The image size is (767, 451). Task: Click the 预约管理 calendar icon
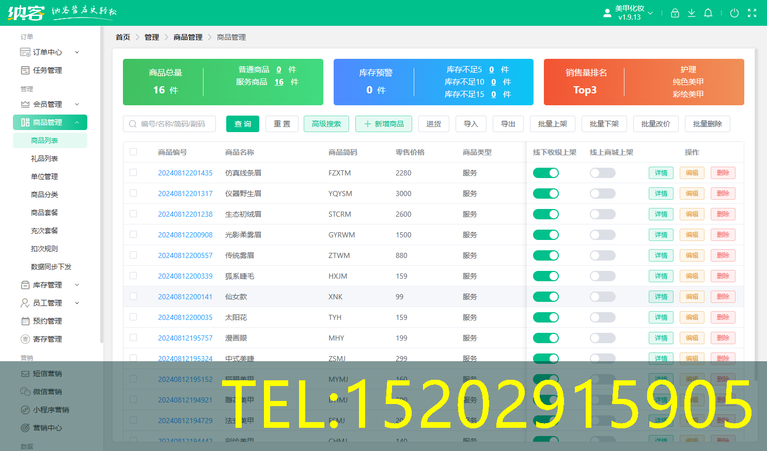25,321
